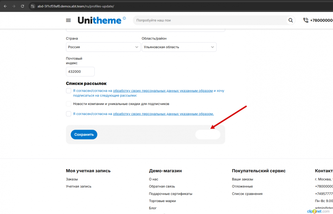Select Учетная запись in footer menu

click(78, 186)
